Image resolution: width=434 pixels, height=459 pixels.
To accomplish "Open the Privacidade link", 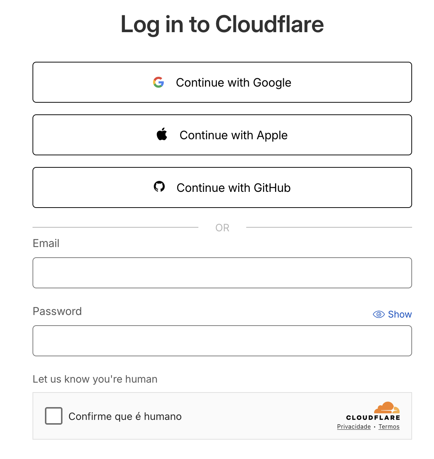I will tap(354, 426).
